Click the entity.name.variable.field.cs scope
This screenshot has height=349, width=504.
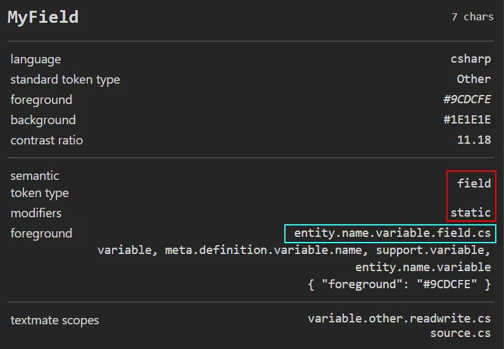point(392,233)
